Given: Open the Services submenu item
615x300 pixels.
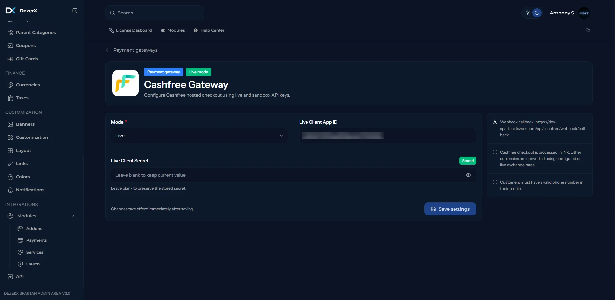Looking at the screenshot, I should (35, 252).
